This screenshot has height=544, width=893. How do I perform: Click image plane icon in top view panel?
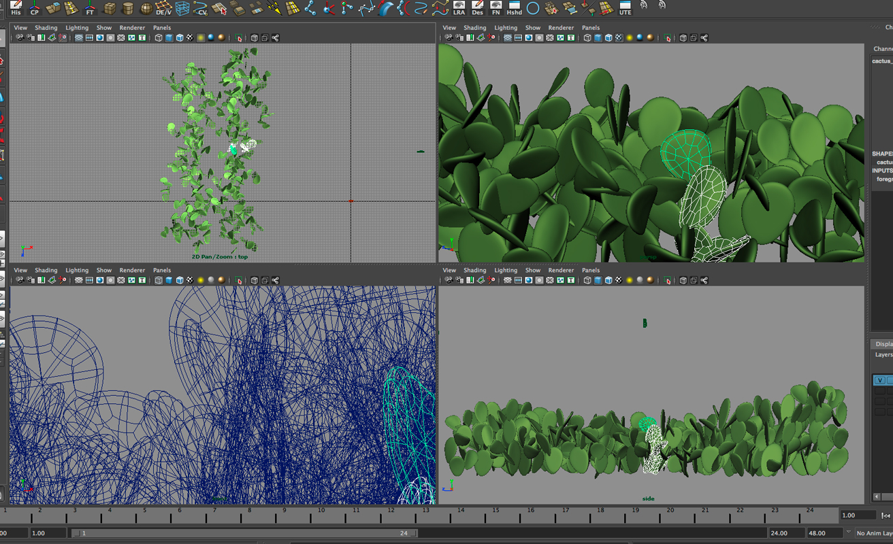[52, 38]
